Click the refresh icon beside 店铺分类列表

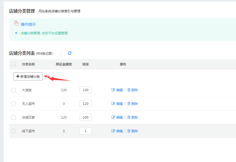coord(70,53)
